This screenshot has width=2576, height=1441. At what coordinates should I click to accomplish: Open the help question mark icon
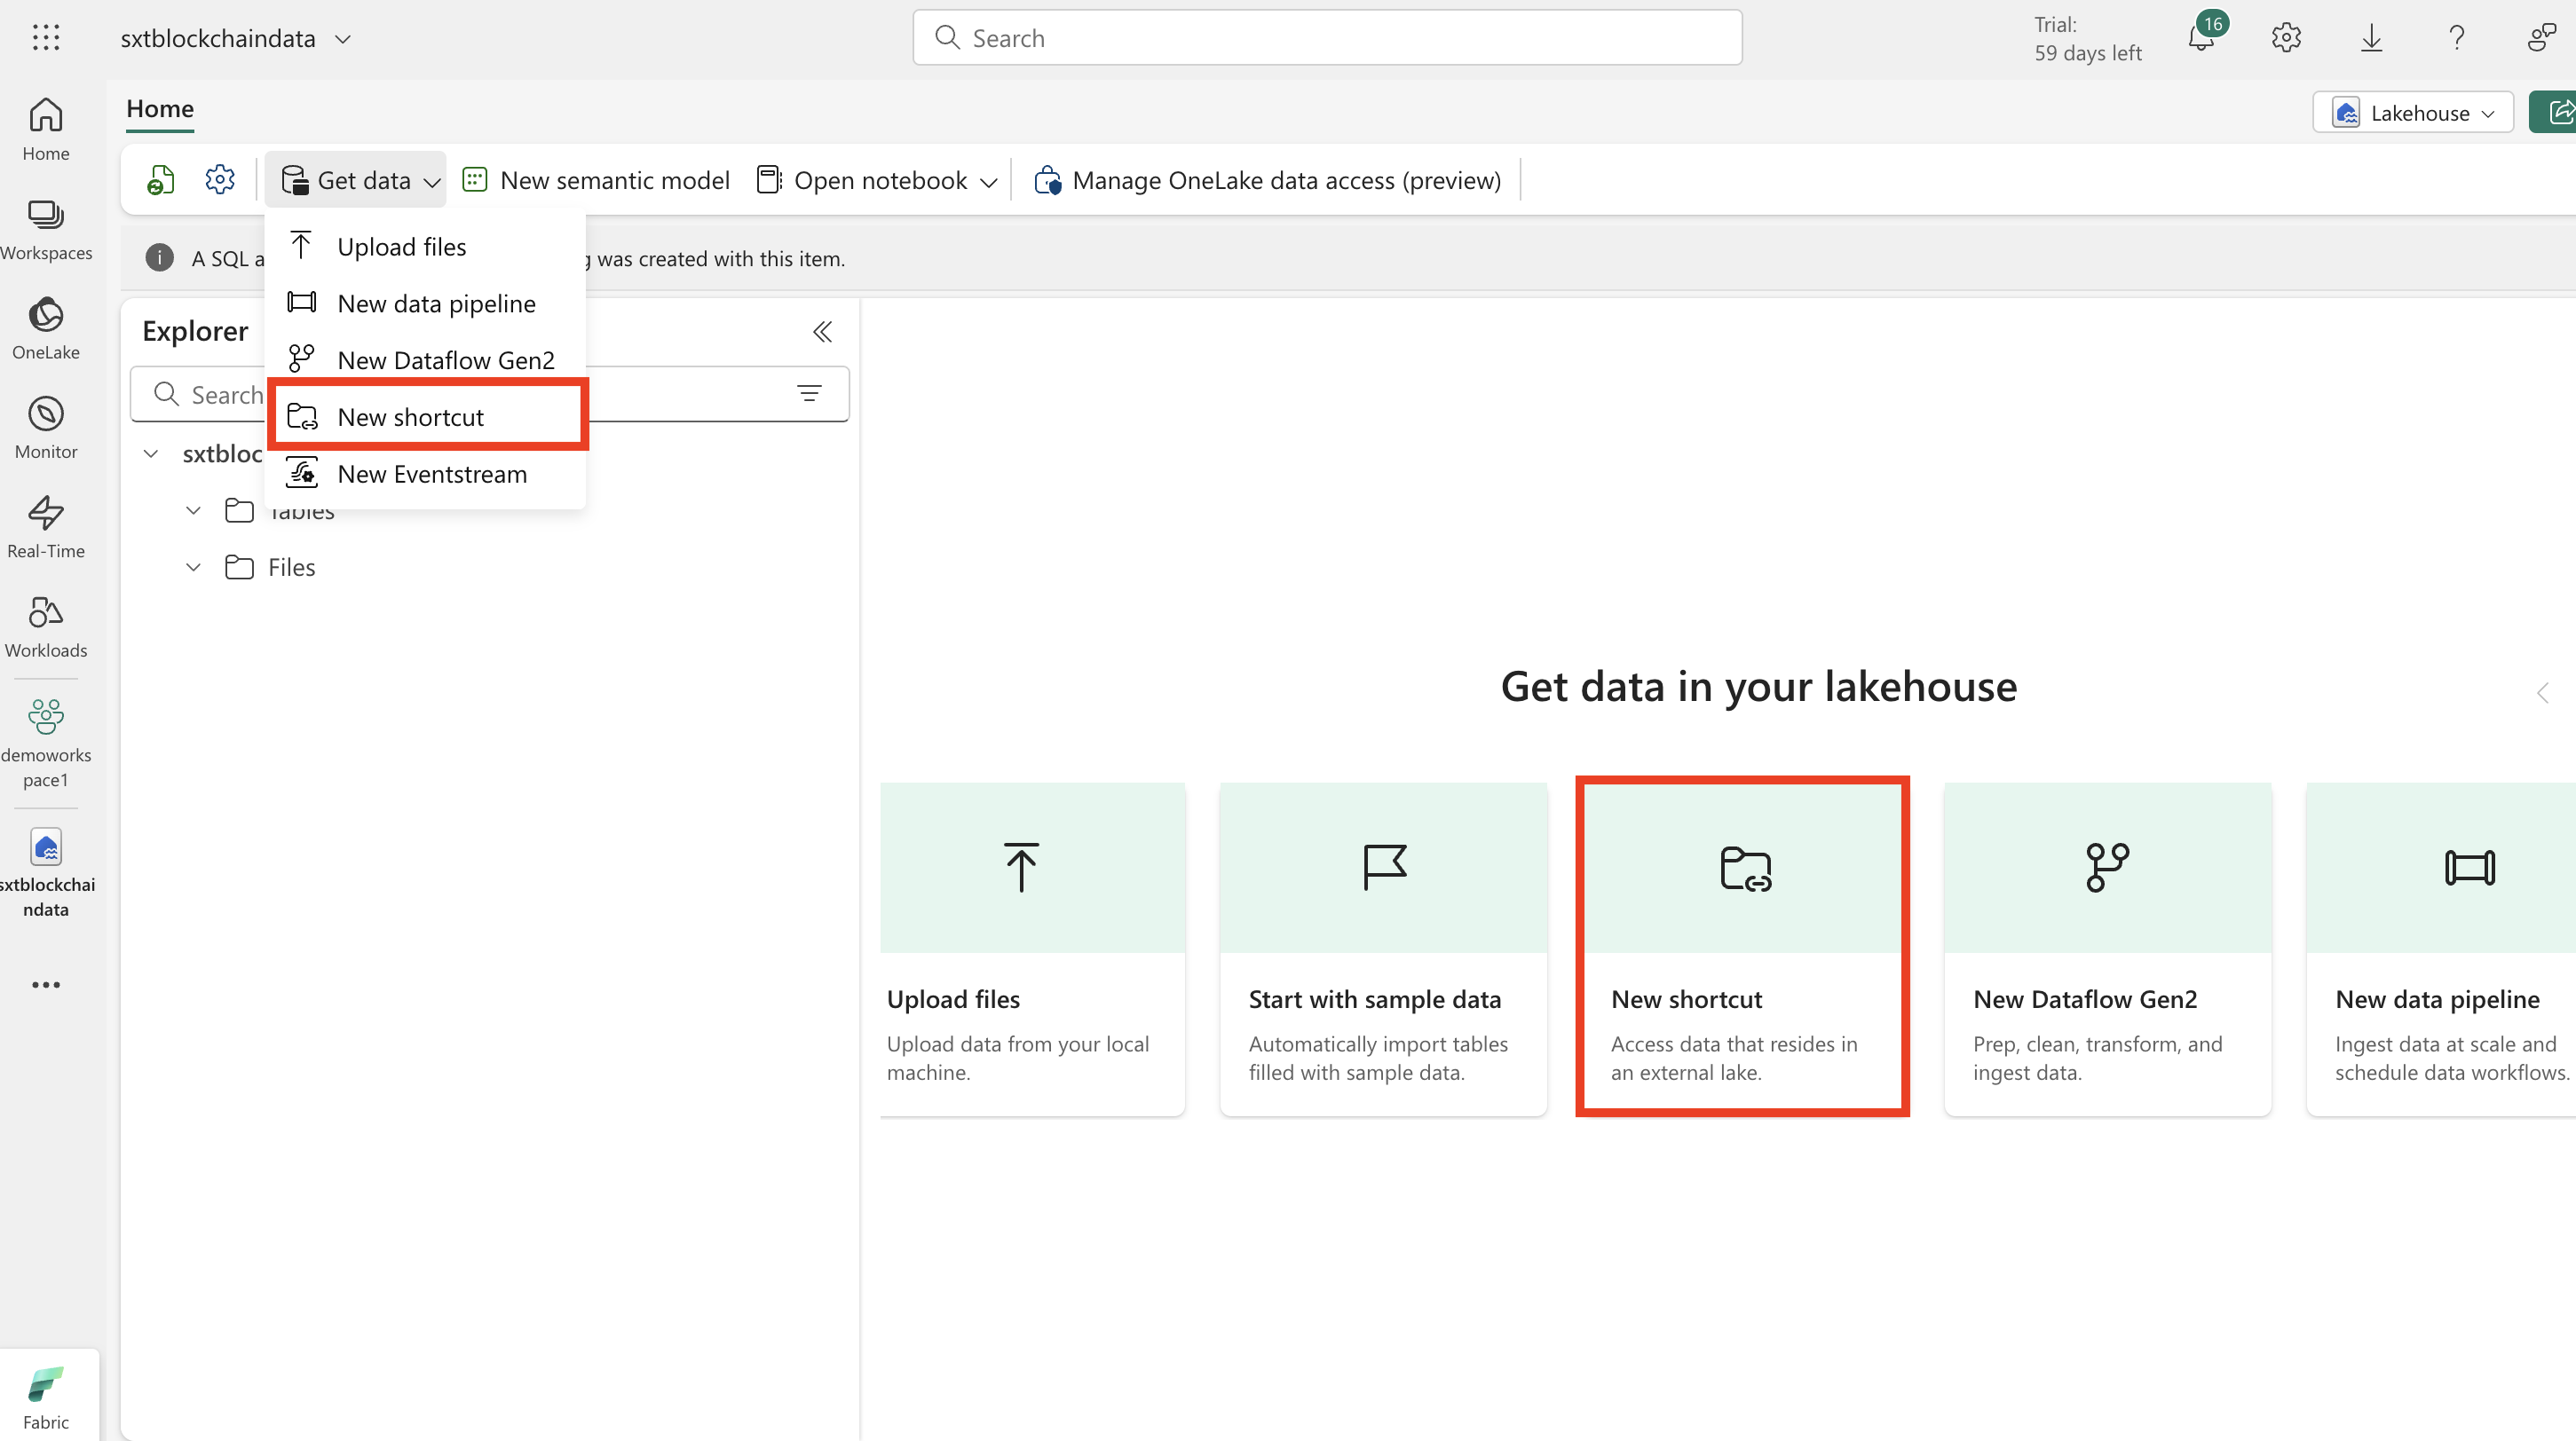(2456, 38)
